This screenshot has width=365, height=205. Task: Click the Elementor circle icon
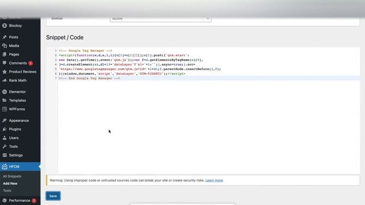[5, 92]
